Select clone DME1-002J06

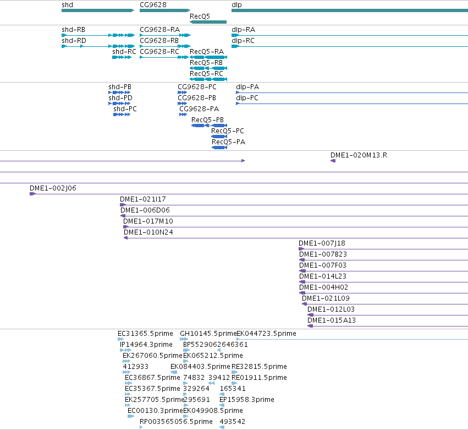(x=53, y=188)
